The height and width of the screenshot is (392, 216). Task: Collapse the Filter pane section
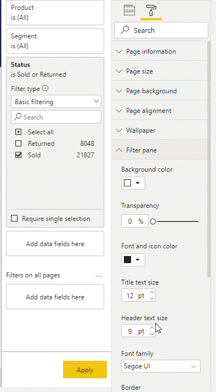tap(160, 150)
